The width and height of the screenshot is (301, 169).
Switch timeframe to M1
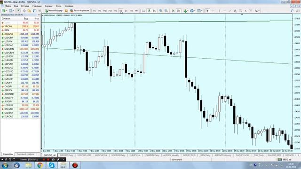coord(94,11)
